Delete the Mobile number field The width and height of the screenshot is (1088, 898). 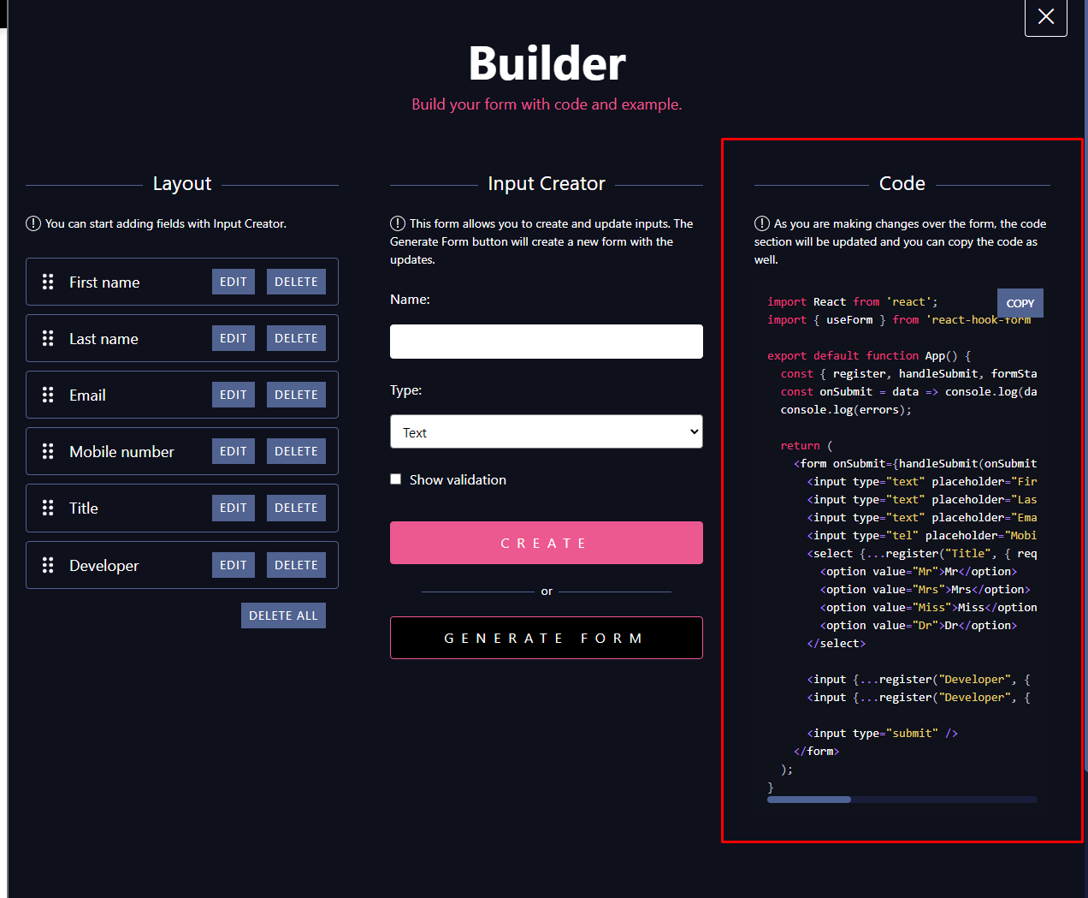click(x=296, y=451)
